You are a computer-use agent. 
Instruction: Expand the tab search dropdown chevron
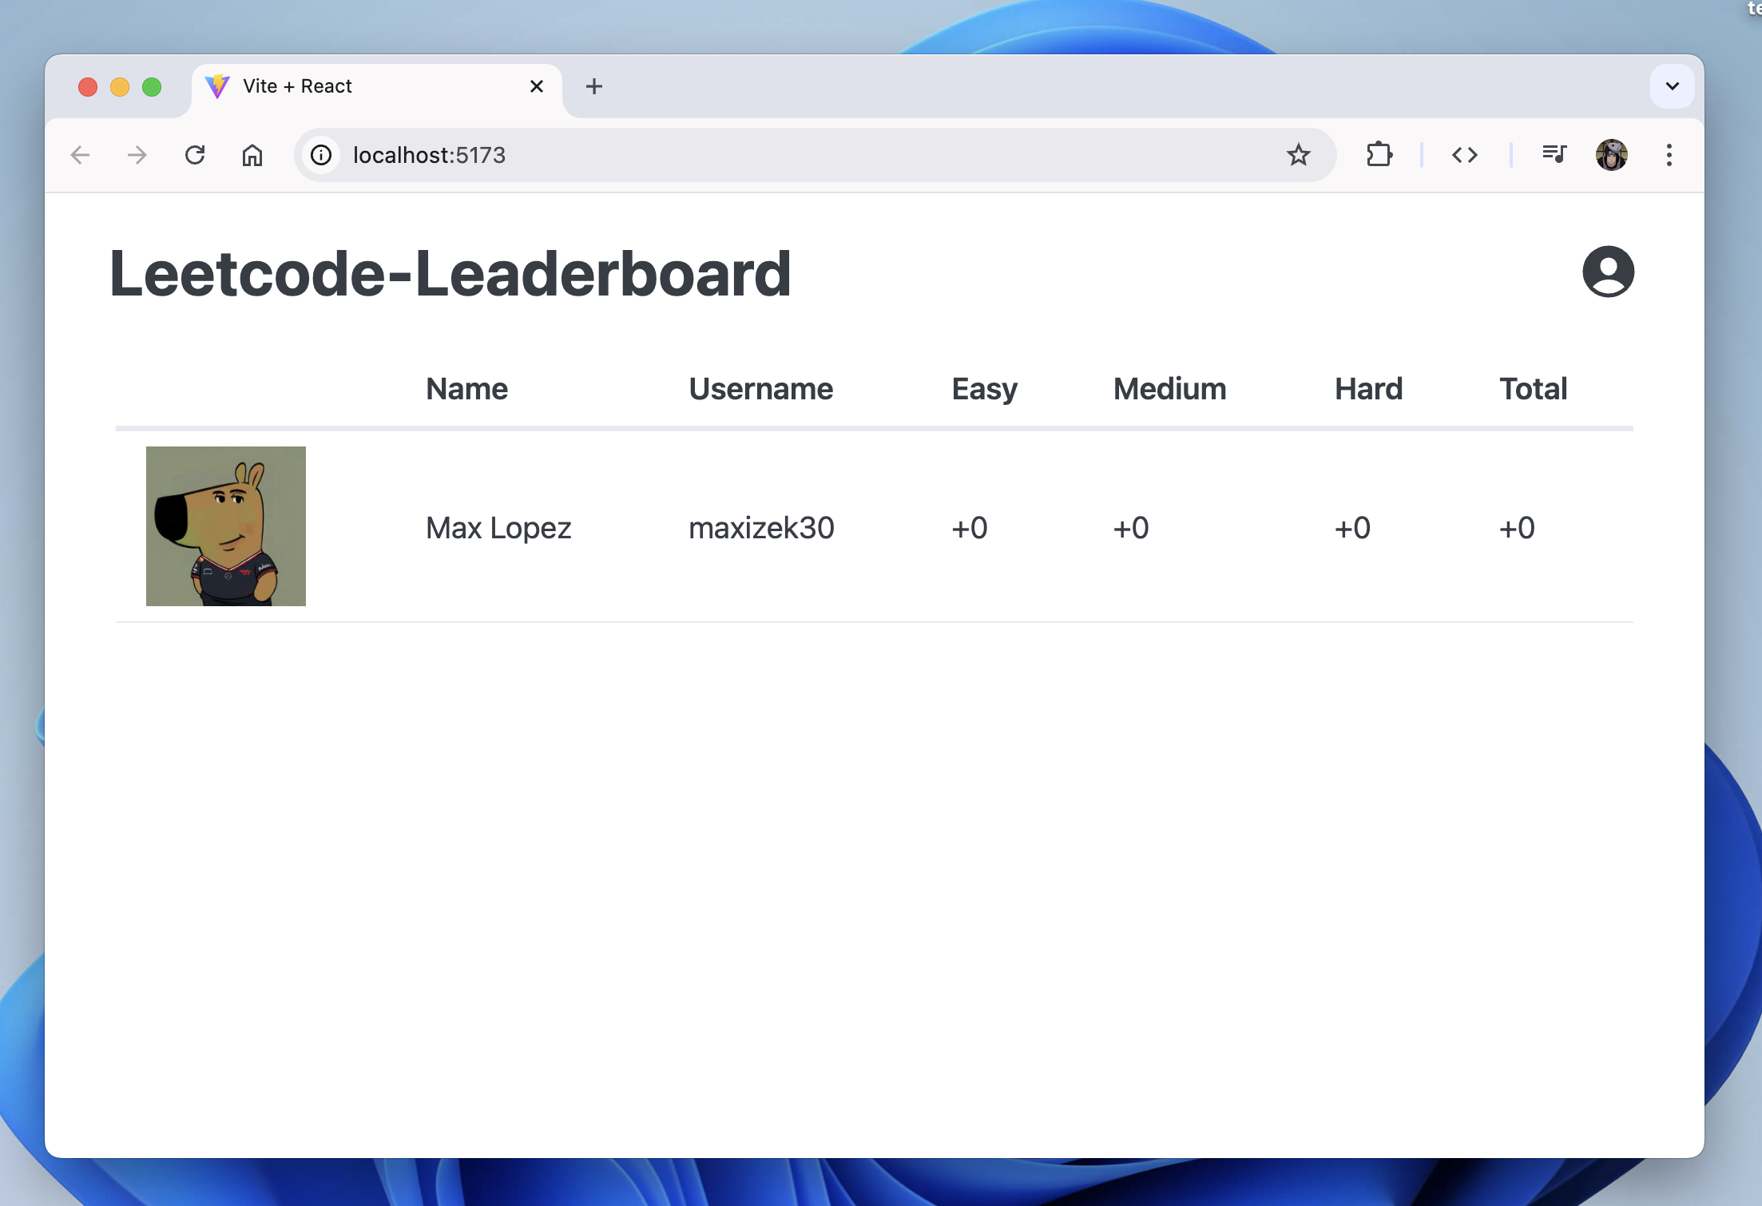click(x=1673, y=86)
